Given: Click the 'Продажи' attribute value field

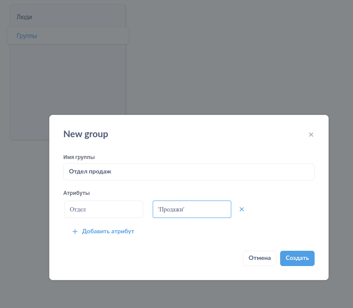Looking at the screenshot, I should (x=192, y=209).
